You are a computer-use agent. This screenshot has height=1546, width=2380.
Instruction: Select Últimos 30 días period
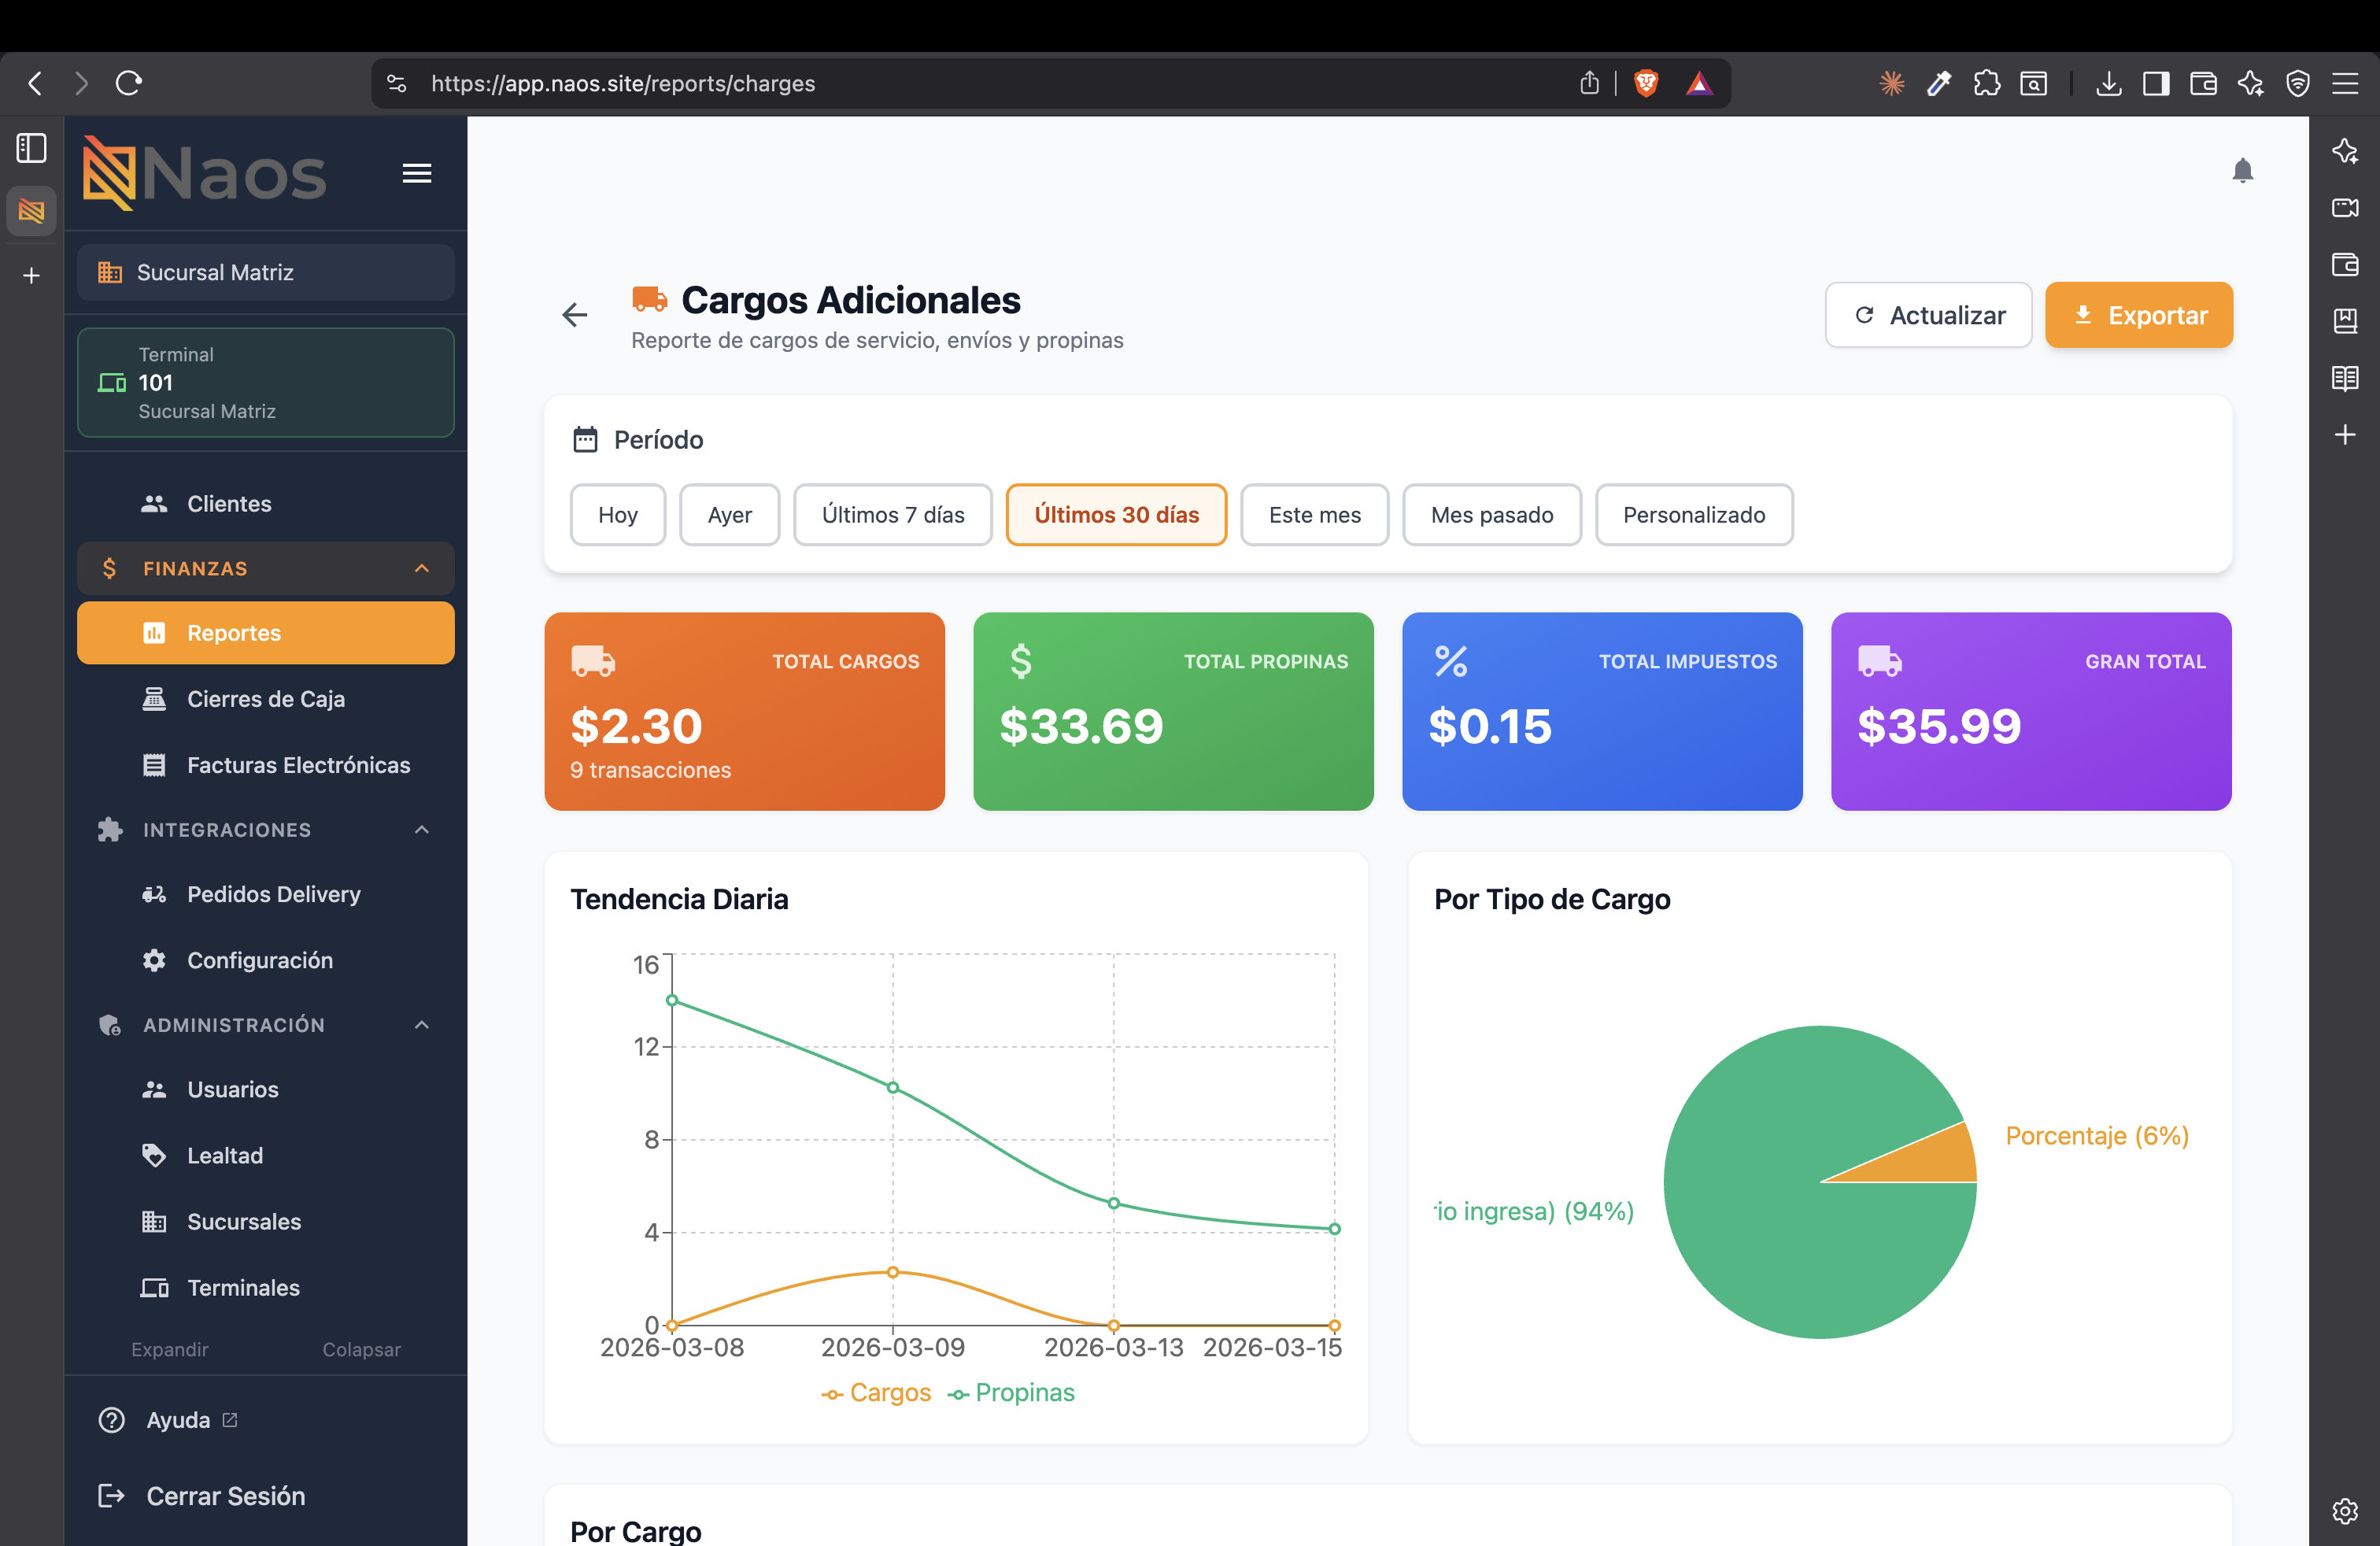coord(1116,515)
